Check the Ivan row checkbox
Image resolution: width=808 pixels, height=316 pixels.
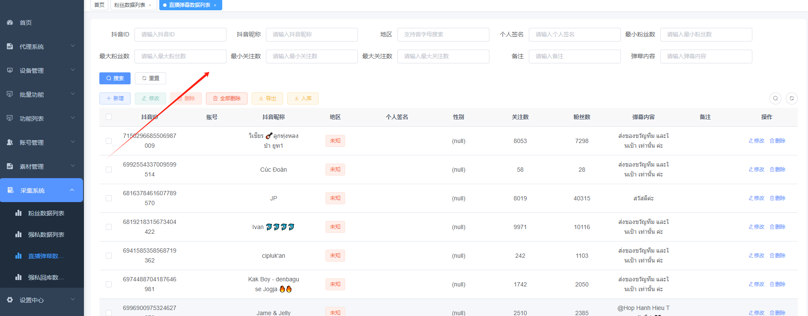[109, 227]
